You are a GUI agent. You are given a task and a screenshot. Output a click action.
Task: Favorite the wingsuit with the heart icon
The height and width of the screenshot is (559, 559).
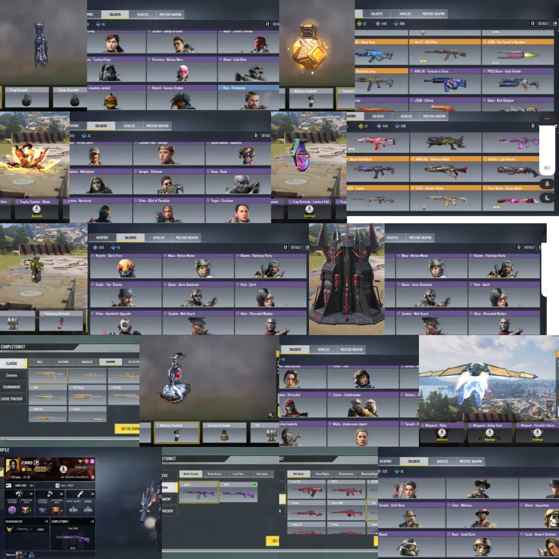(x=550, y=404)
